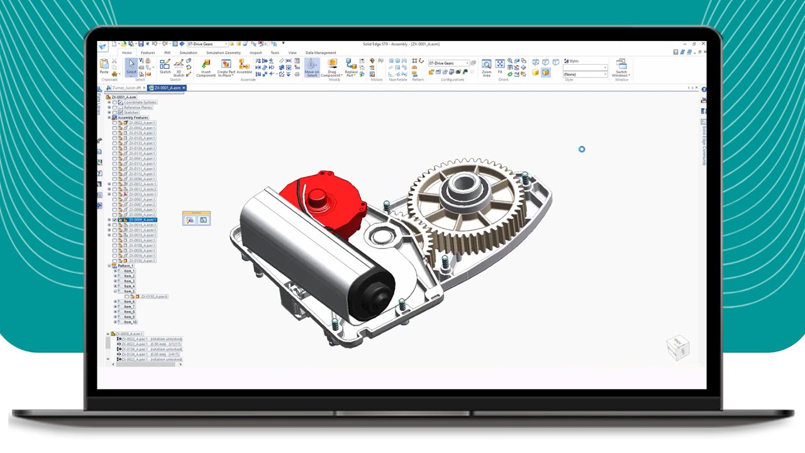
Task: Open the View ribbon tab
Action: click(x=292, y=53)
